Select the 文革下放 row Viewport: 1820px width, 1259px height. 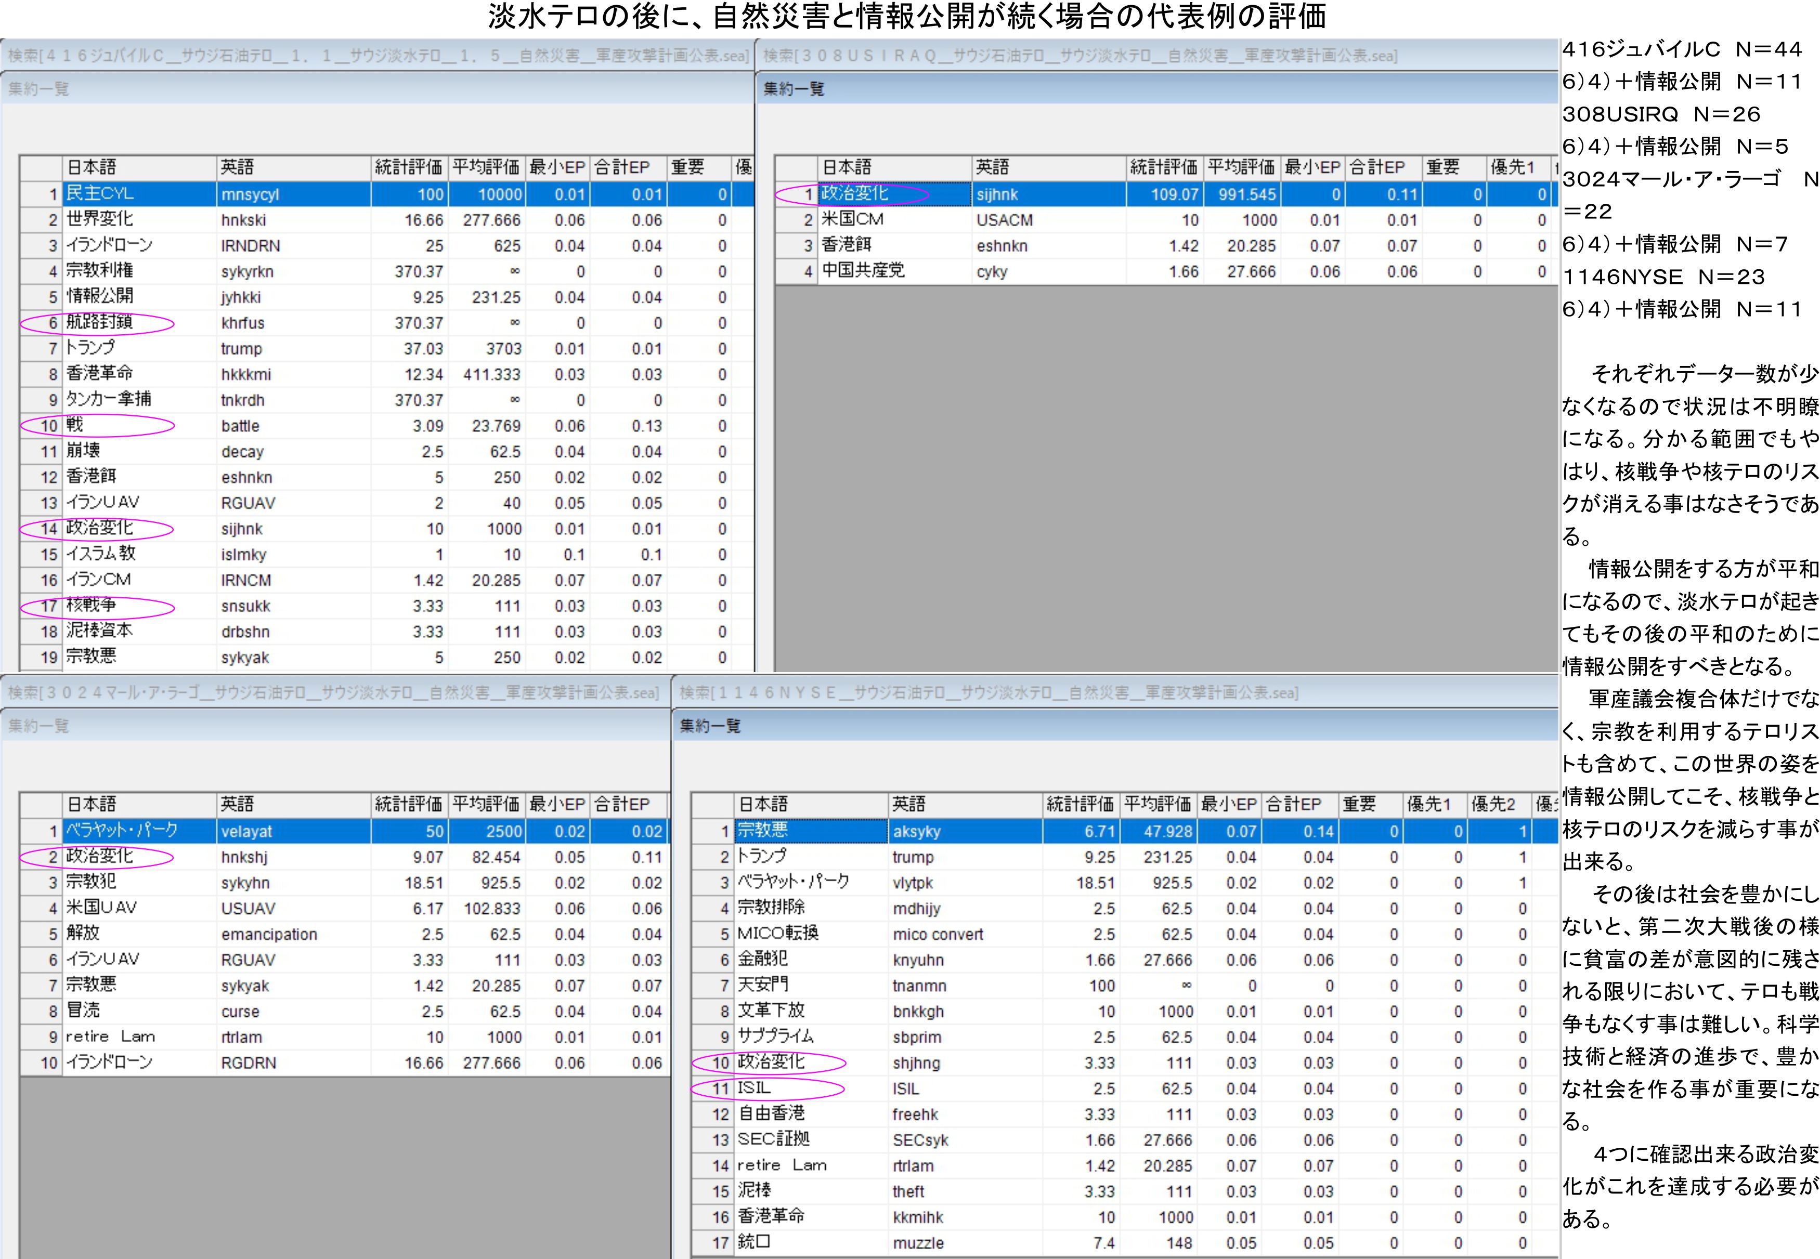(771, 1011)
